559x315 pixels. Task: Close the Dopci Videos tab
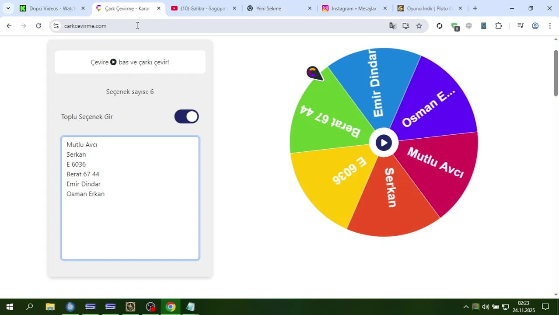[x=83, y=8]
